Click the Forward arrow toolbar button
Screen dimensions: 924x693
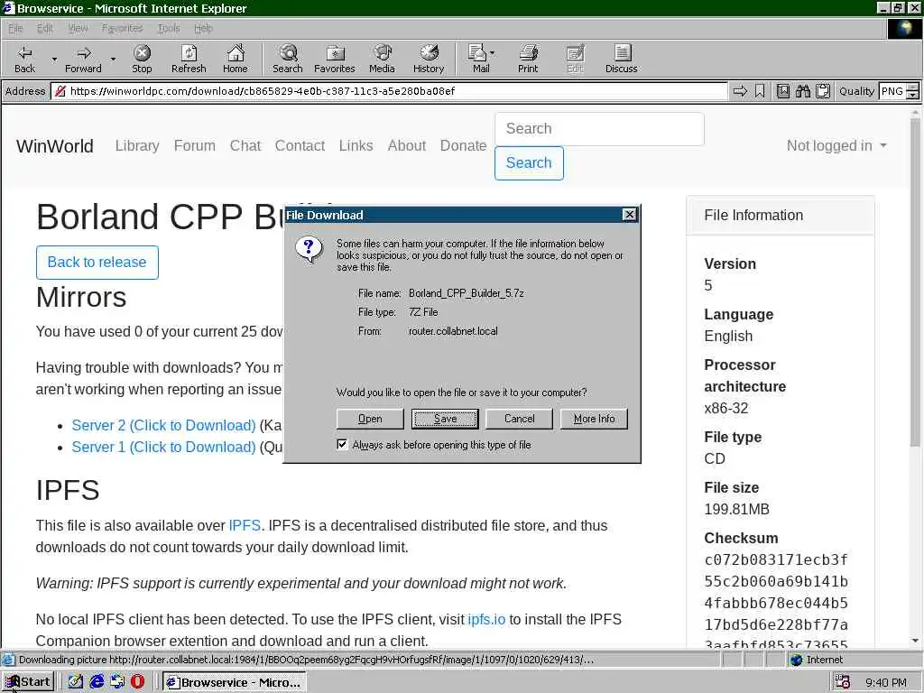[x=83, y=59]
